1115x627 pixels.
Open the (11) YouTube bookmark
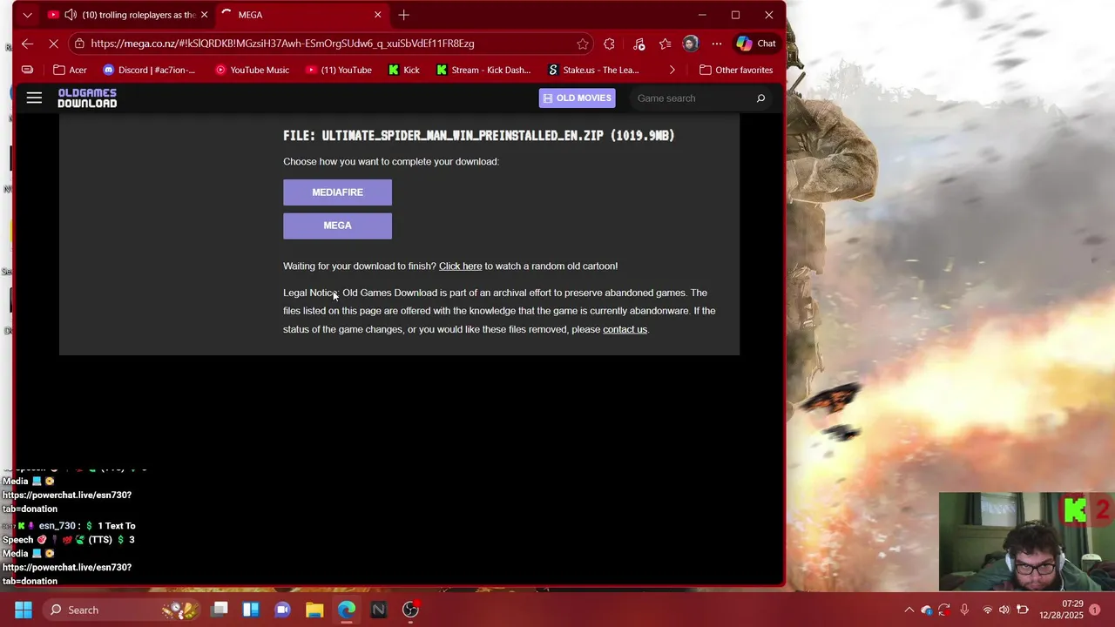(x=339, y=70)
